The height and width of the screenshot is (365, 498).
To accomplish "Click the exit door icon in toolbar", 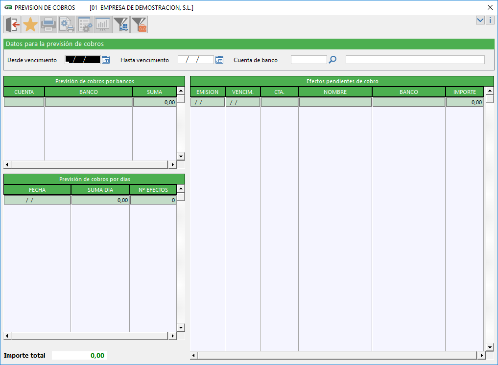I will [x=12, y=24].
